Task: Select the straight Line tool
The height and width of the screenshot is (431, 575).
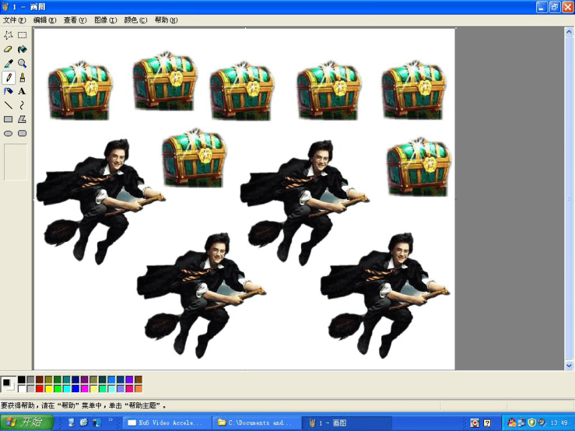Action: point(8,106)
